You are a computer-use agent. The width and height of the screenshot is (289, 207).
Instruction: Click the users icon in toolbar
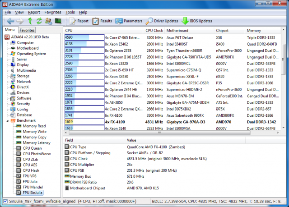coord(49,21)
